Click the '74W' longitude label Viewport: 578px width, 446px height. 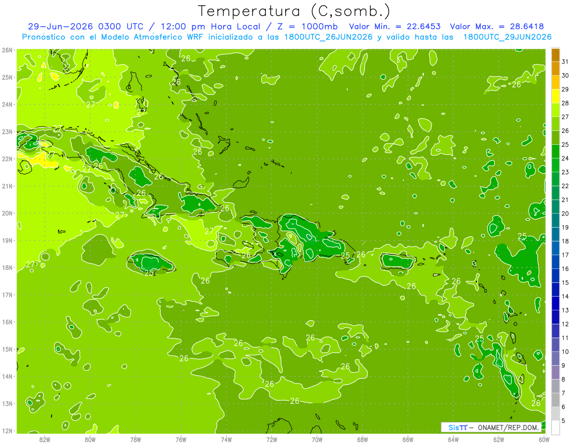[x=226, y=439]
